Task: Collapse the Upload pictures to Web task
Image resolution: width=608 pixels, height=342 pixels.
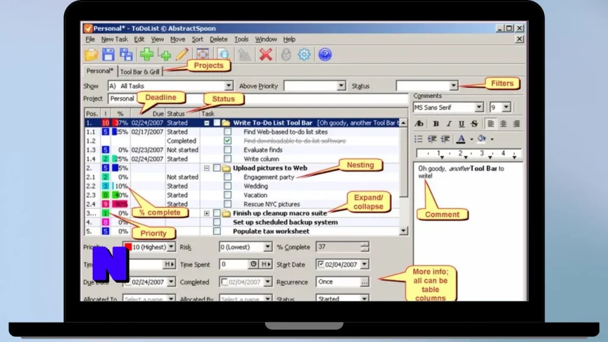Action: click(207, 168)
